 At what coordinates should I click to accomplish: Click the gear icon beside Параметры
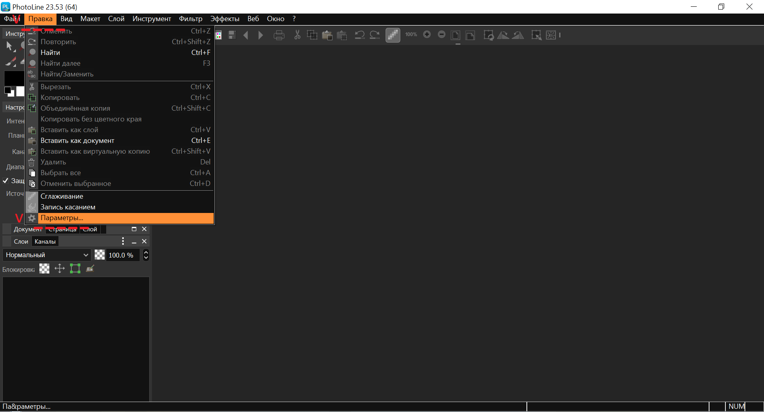(32, 218)
